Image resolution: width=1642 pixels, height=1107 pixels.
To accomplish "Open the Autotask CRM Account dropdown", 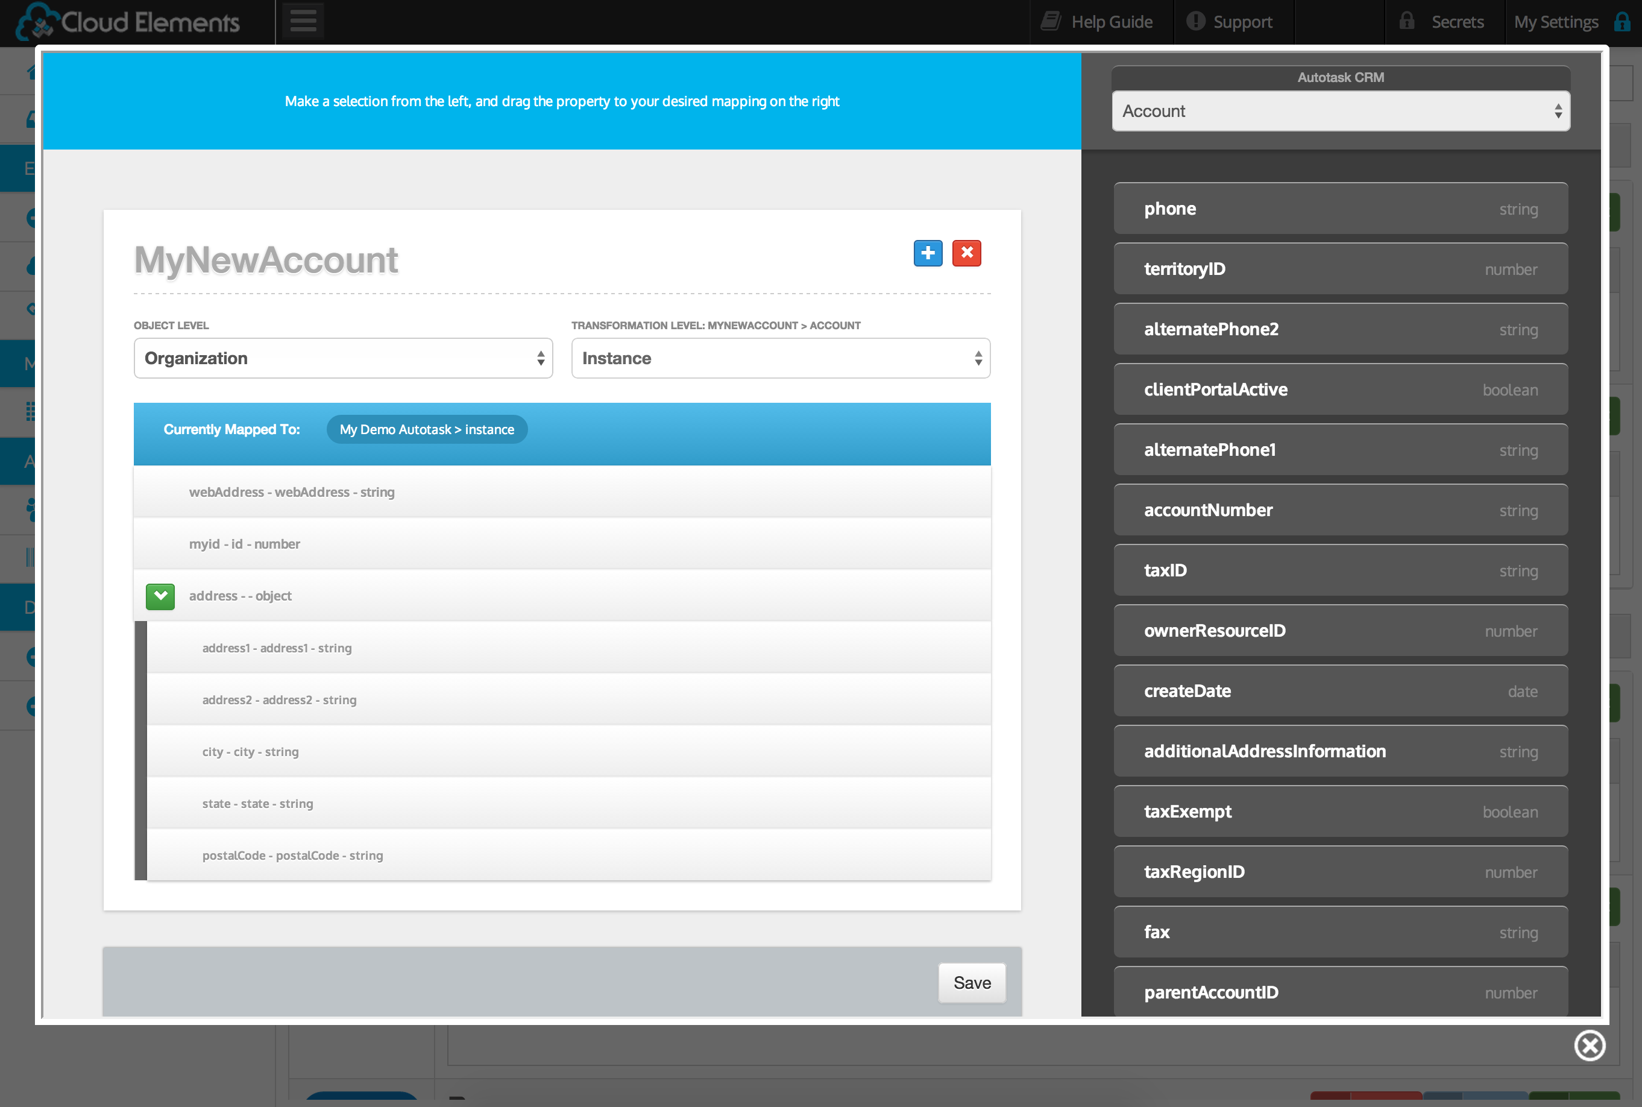I will [1341, 111].
